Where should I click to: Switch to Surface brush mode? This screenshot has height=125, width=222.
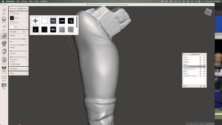tap(24, 8)
